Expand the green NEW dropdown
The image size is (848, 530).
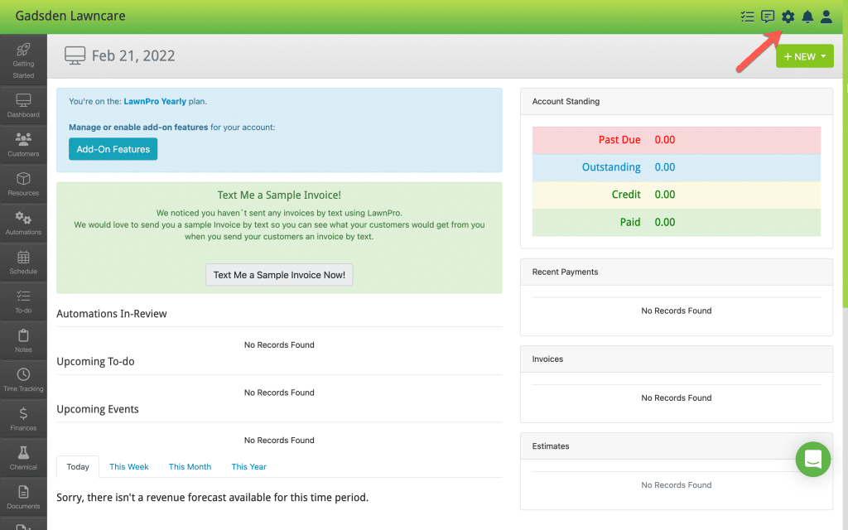coord(805,56)
